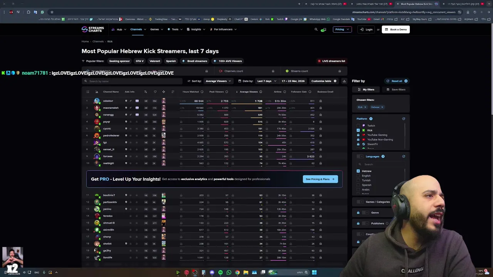This screenshot has height=277, width=493.
Task: Open WhatsApp from the taskbar
Action: coord(229,272)
